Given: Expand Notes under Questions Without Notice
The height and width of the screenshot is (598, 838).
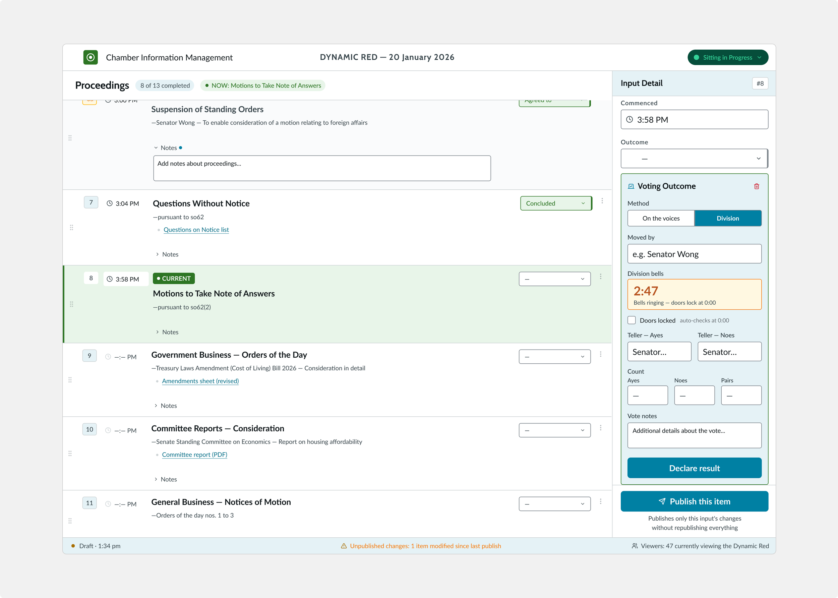Looking at the screenshot, I should click(167, 254).
